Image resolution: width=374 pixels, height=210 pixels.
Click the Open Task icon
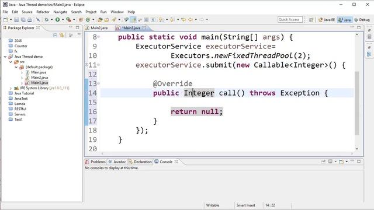(x=106, y=20)
